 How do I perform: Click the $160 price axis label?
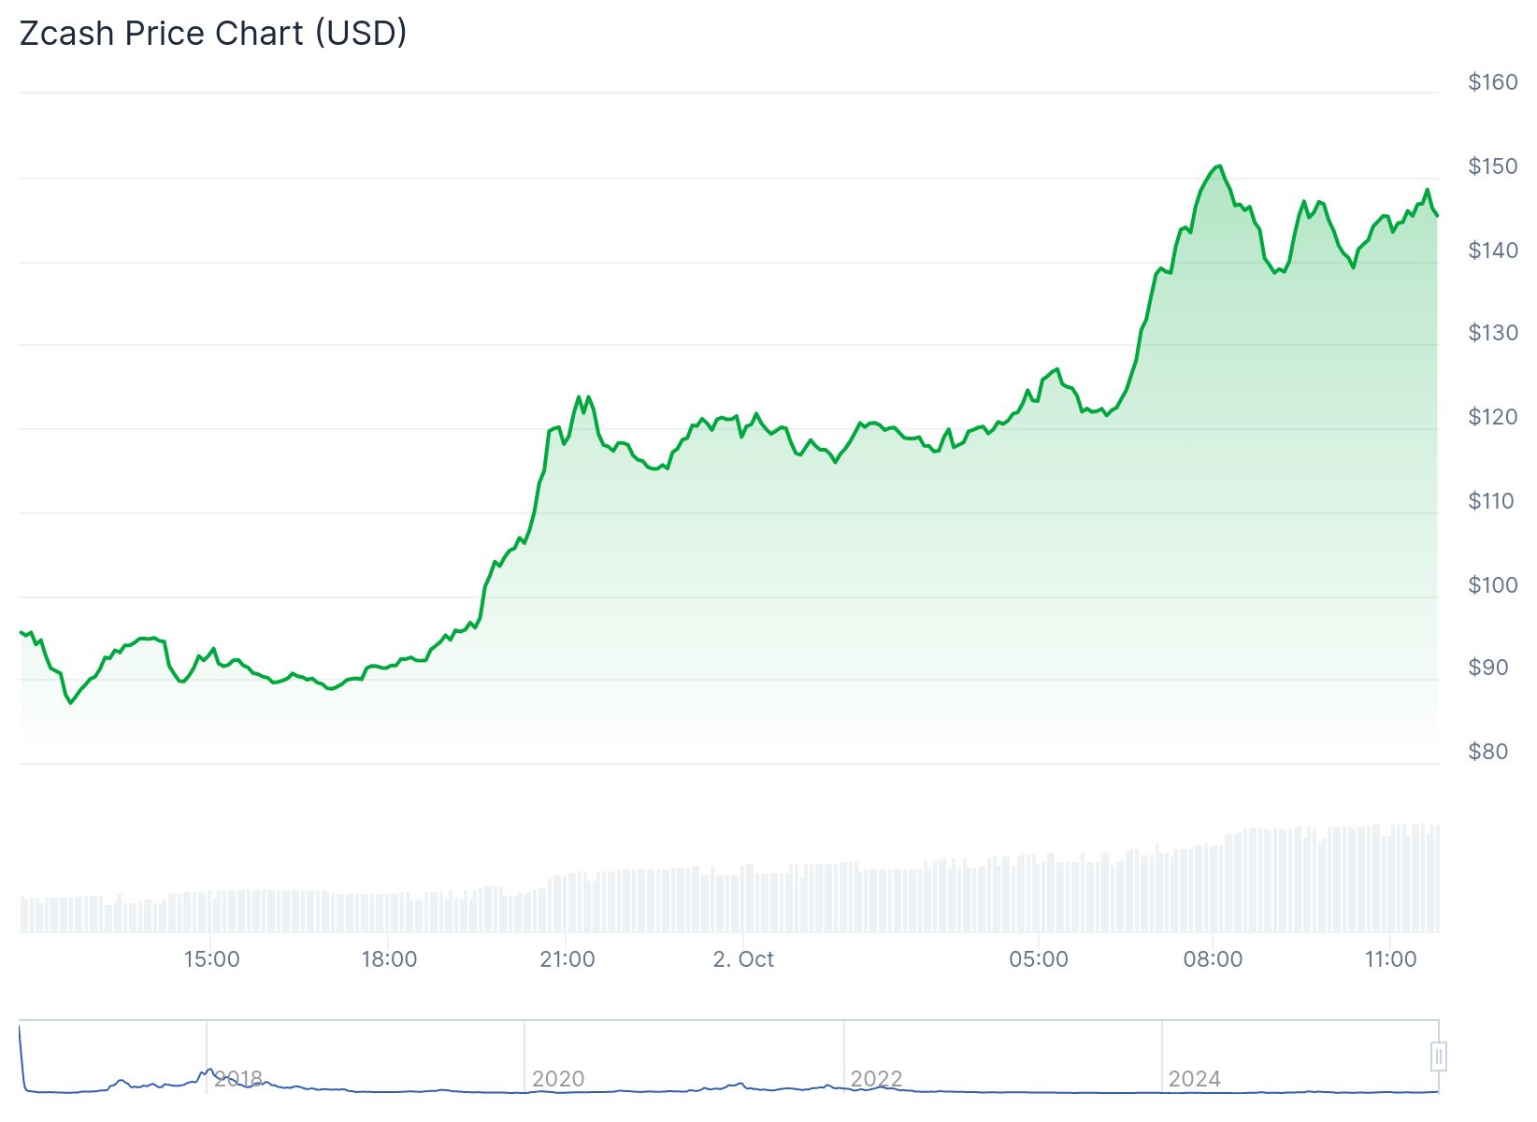(1492, 82)
